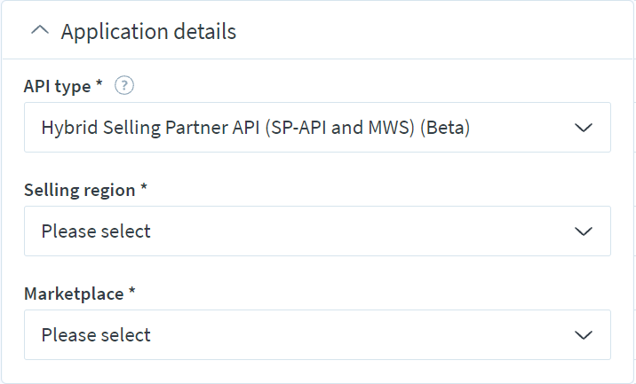Click Please select under Selling region
The height and width of the screenshot is (384, 636).
click(x=96, y=231)
